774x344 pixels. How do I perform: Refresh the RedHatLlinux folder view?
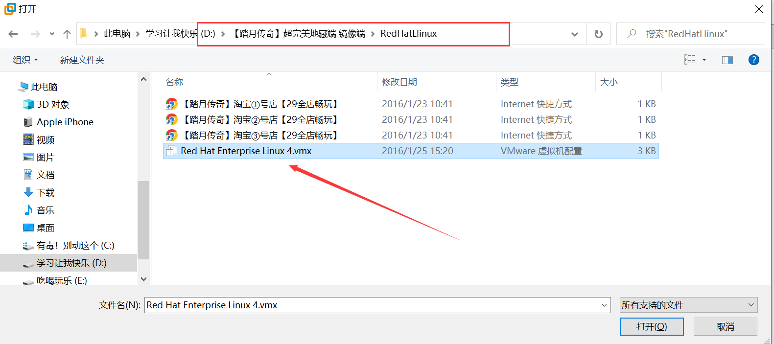tap(598, 34)
